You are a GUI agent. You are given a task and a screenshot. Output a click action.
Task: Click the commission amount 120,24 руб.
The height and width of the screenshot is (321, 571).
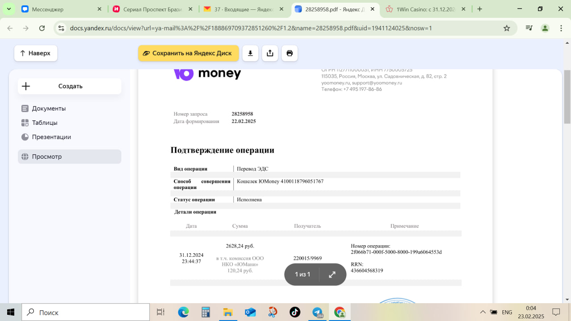(240, 271)
